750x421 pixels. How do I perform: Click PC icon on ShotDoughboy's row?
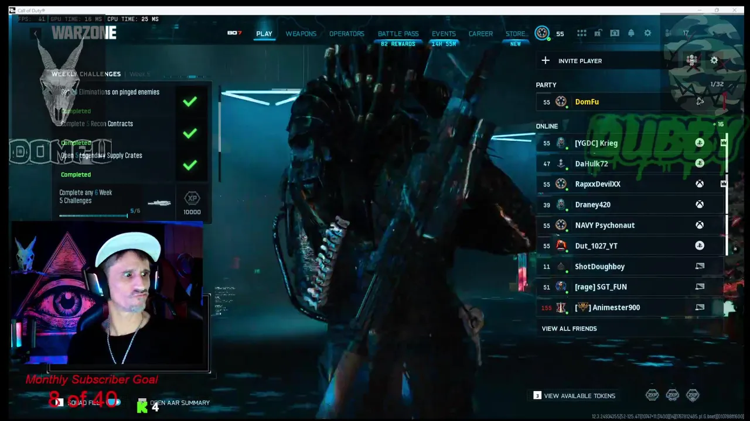coord(700,266)
